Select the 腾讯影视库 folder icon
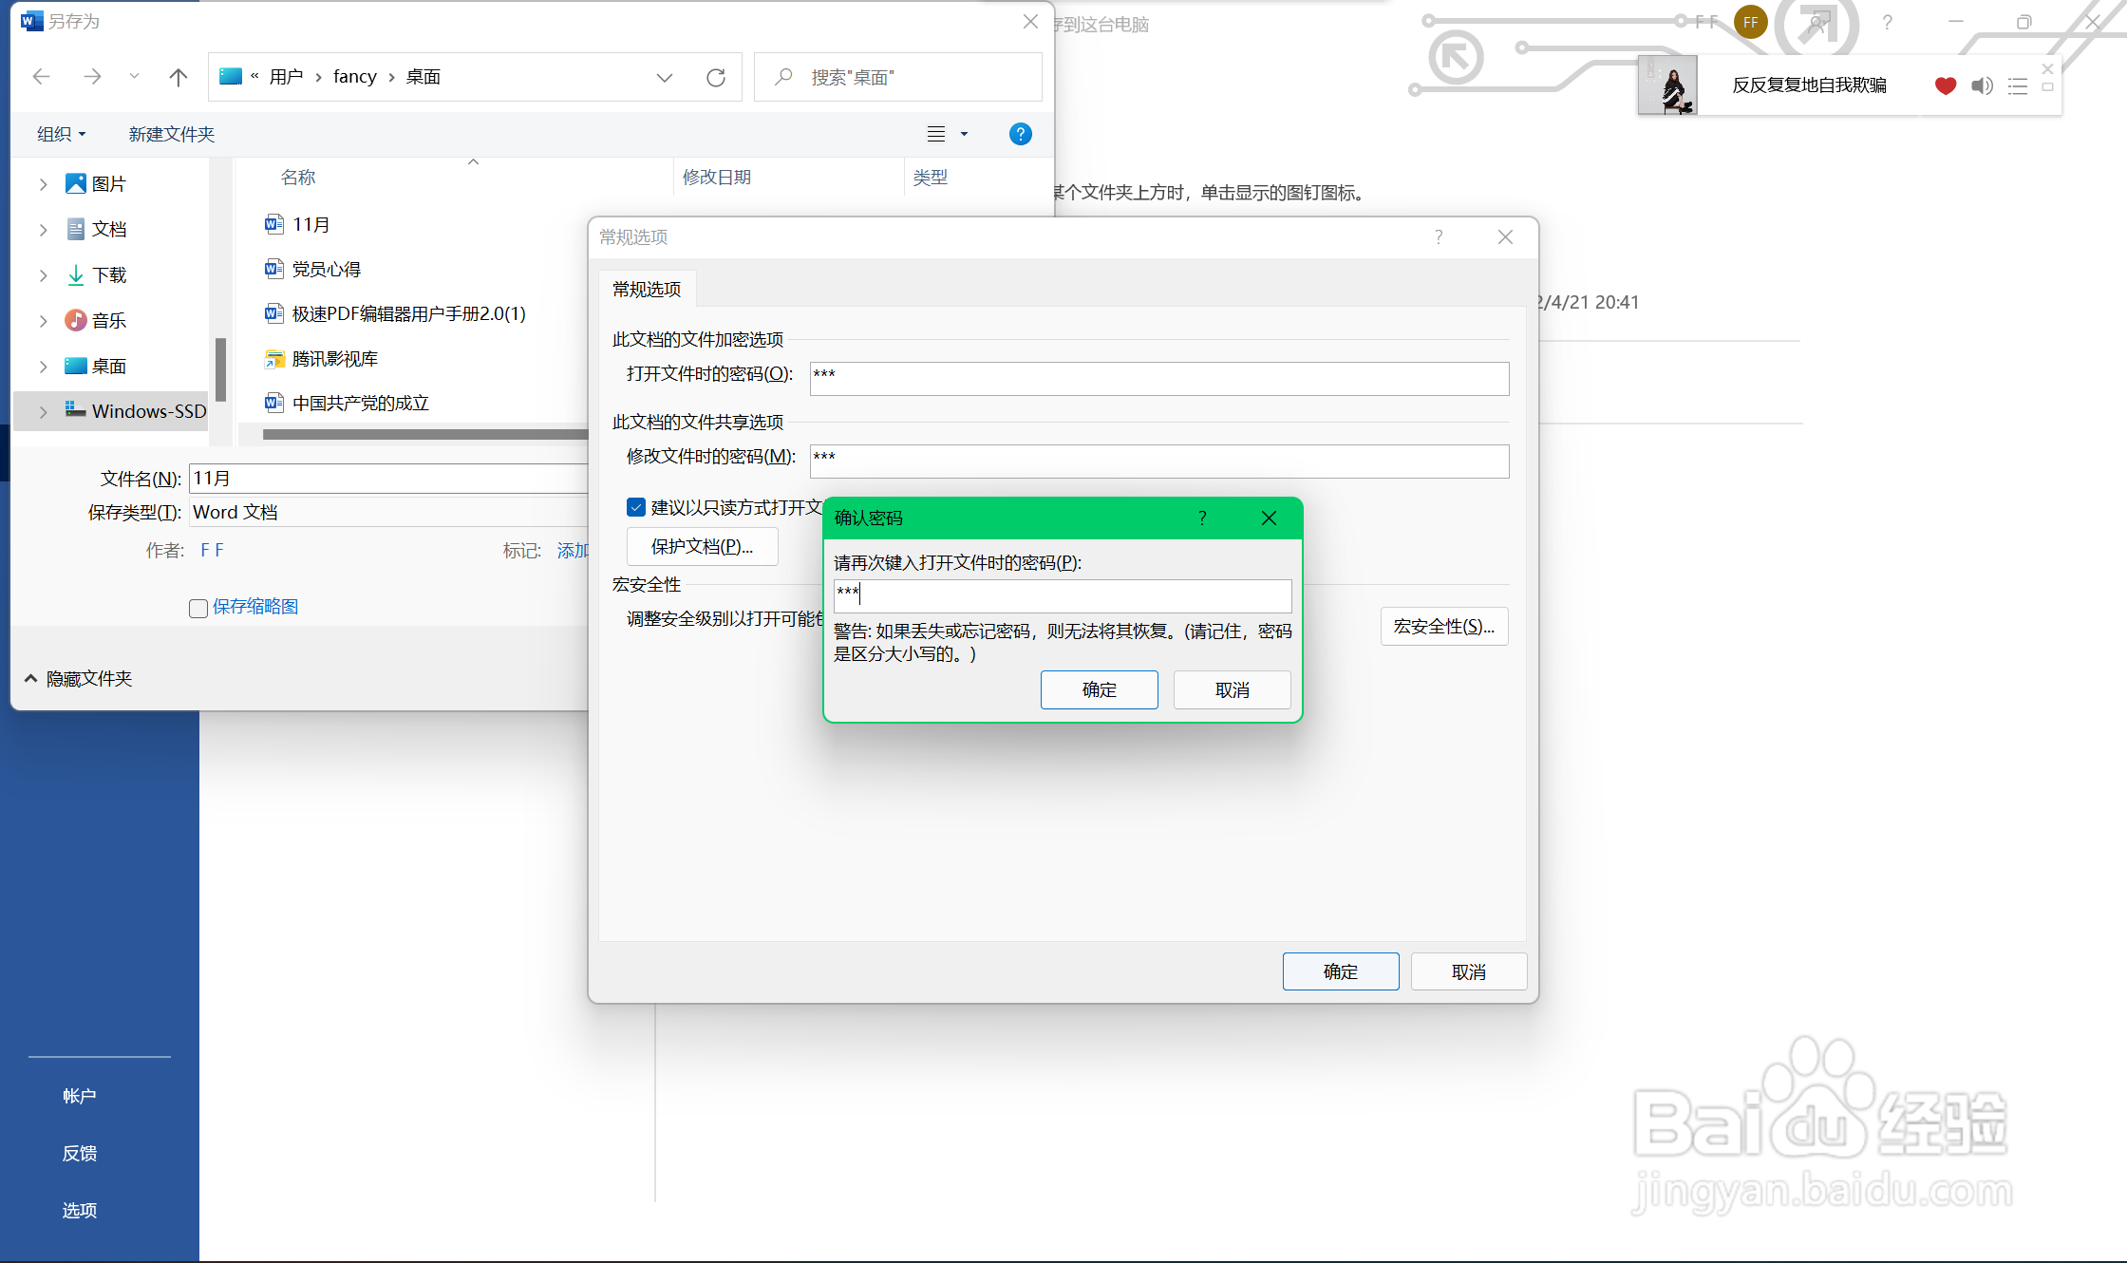This screenshot has width=2127, height=1263. [x=274, y=358]
